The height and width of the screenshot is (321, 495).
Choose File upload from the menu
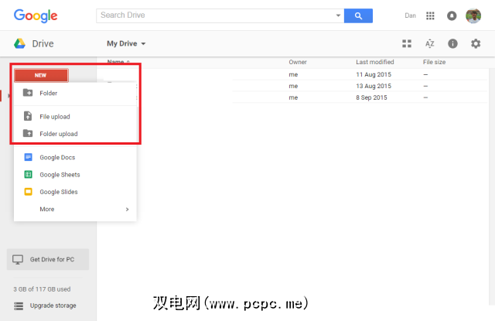(x=75, y=117)
